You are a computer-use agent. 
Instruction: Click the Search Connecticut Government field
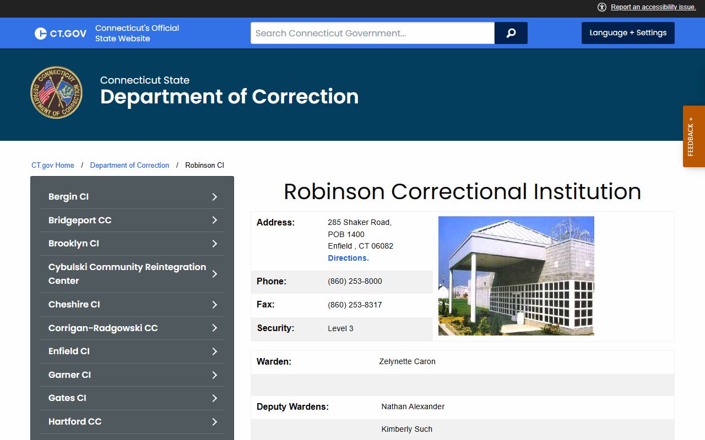click(372, 33)
